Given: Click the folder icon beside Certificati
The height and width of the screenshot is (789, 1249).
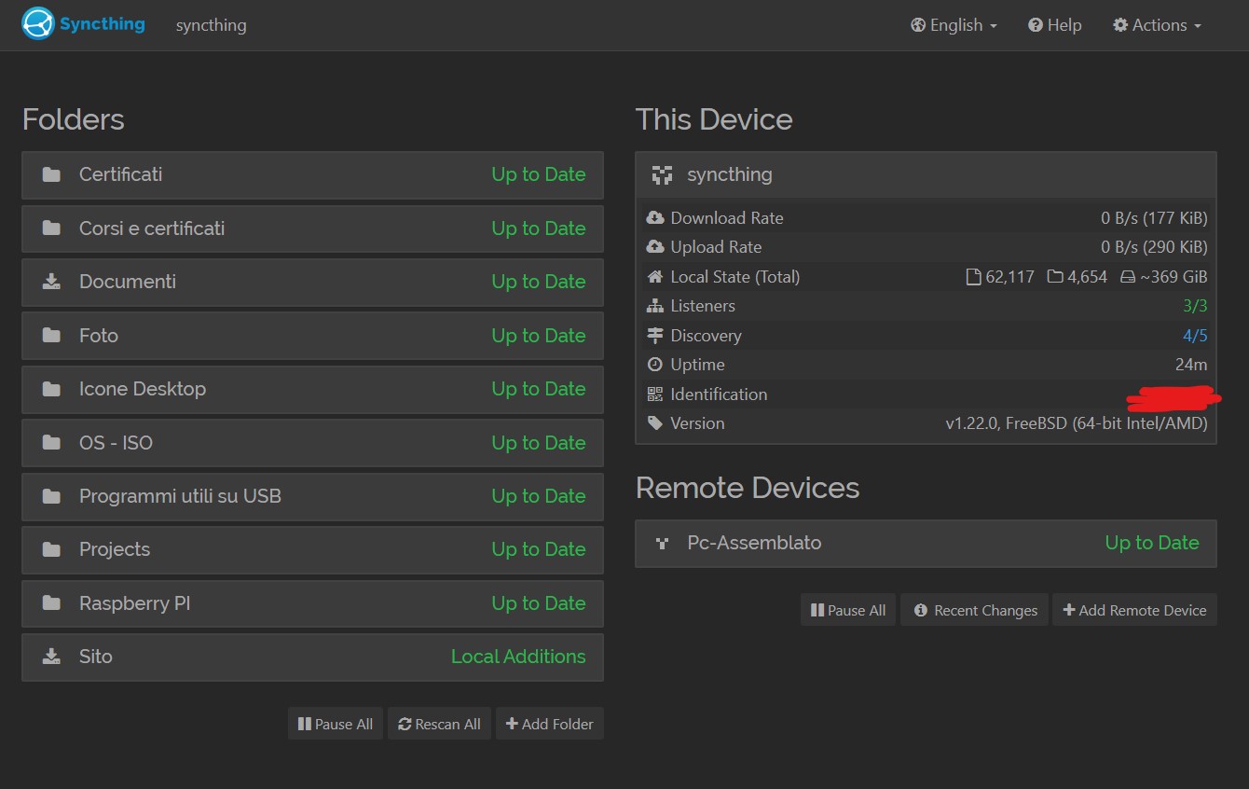Looking at the screenshot, I should coord(52,174).
